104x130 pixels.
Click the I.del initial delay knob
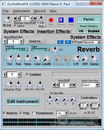point(38,58)
